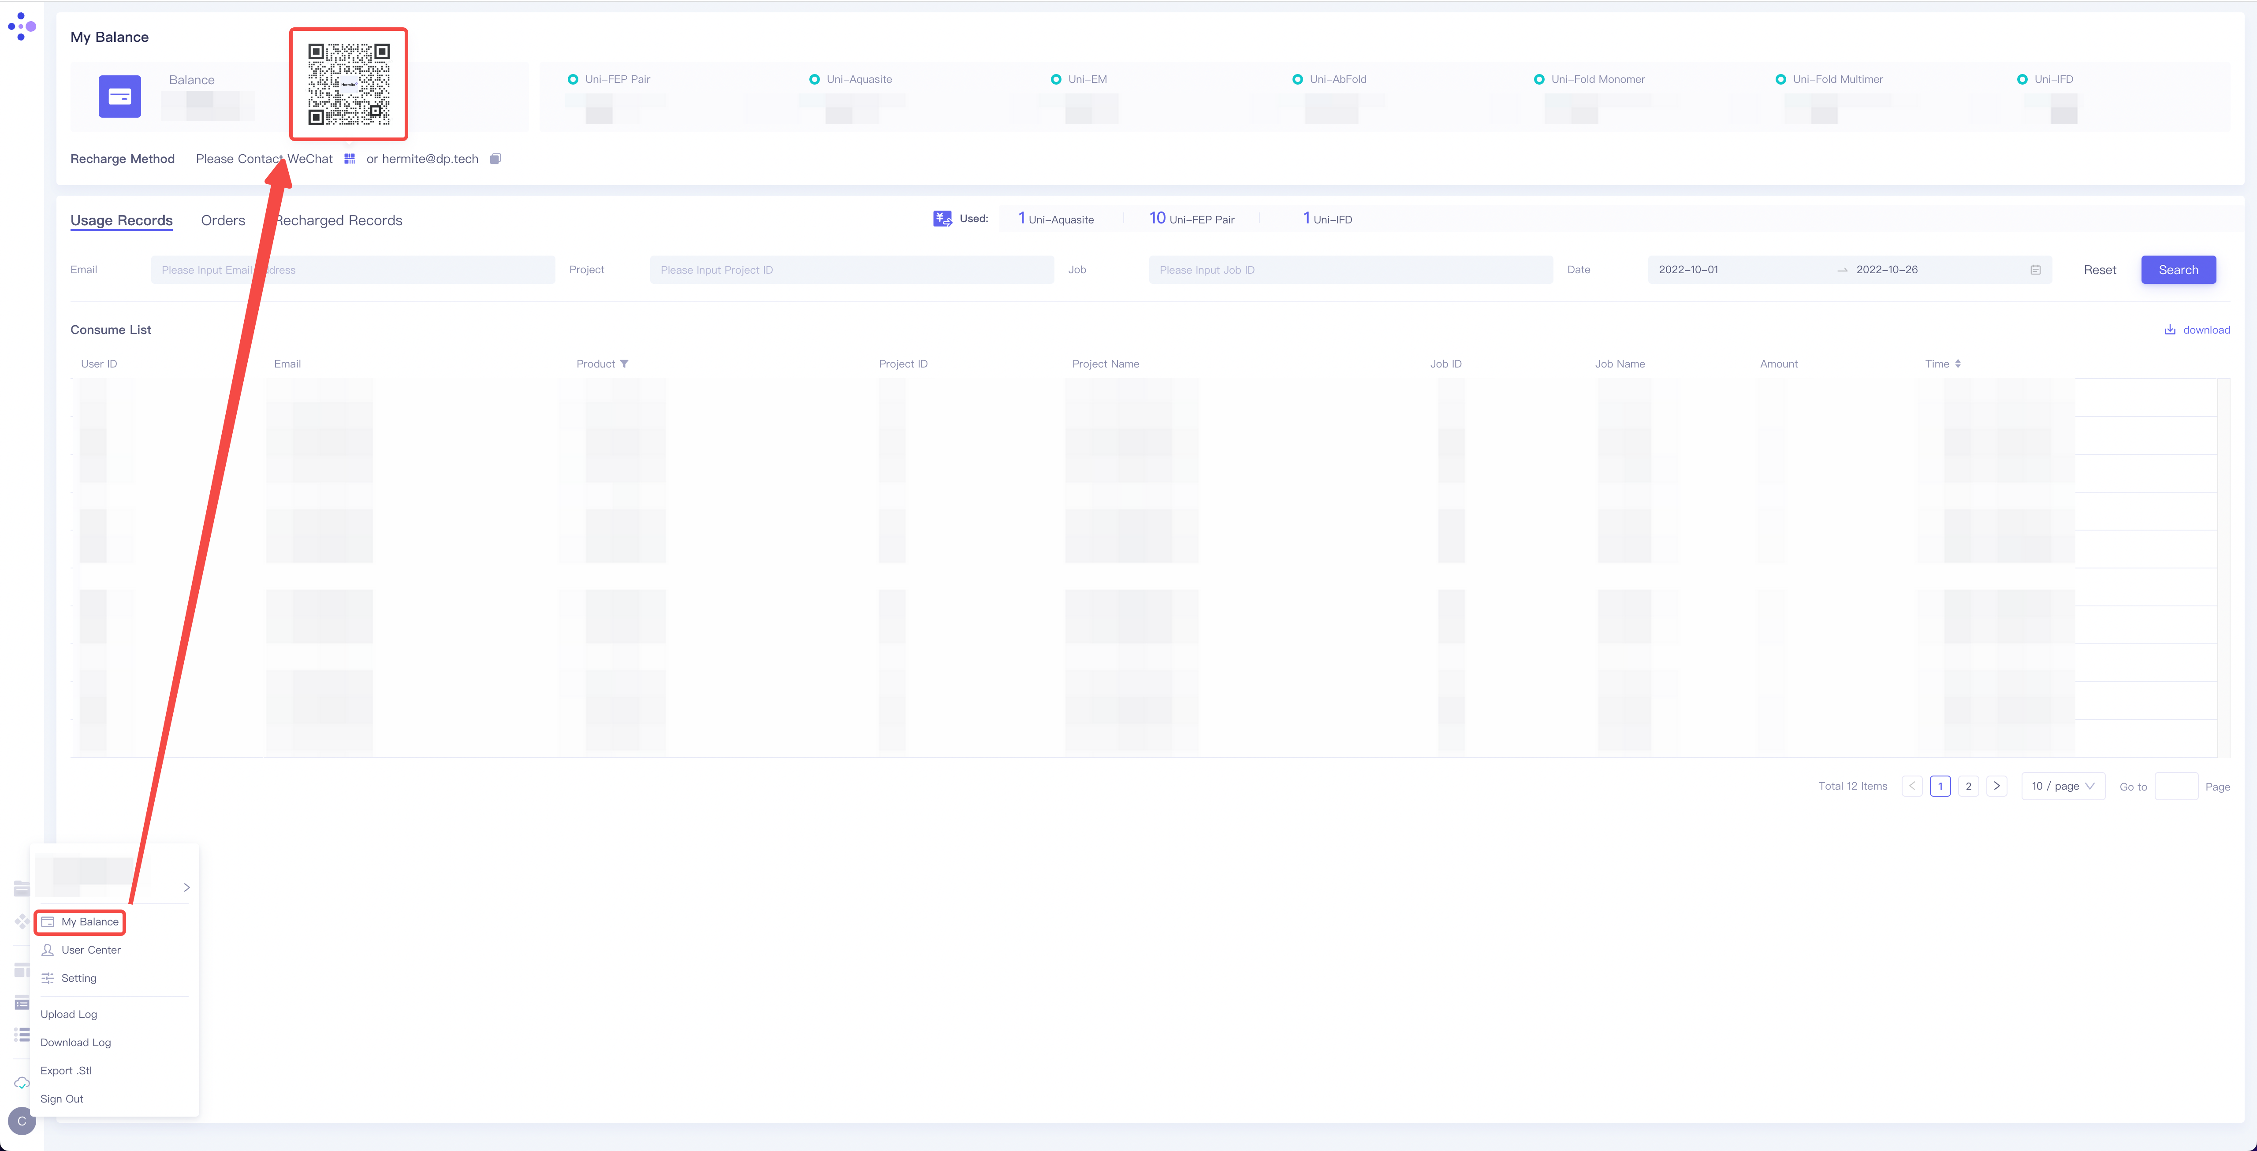Expand the user profile chevron in the popup menu
This screenshot has height=1151, width=2257.
(x=186, y=887)
